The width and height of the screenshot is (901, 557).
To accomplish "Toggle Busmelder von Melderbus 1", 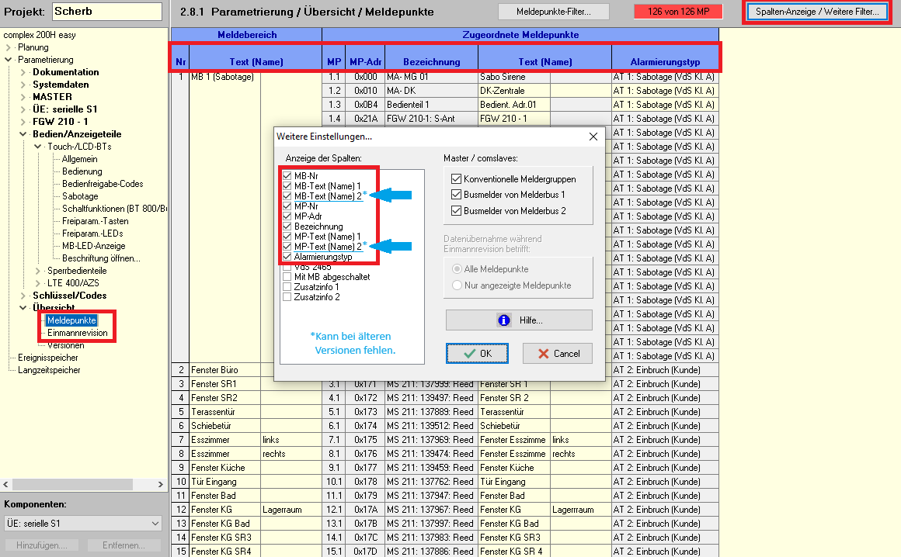I will (456, 195).
